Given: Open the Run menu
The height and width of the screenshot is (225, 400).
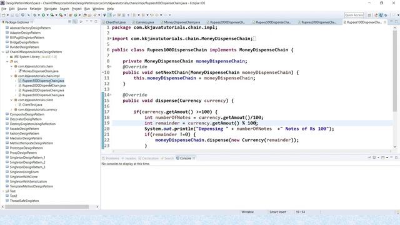Looking at the screenshot, I should [87, 9].
